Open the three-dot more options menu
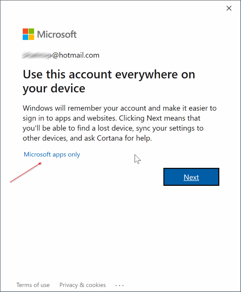 coord(119,285)
